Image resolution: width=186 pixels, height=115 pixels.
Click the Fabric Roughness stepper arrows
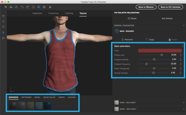click(181, 68)
